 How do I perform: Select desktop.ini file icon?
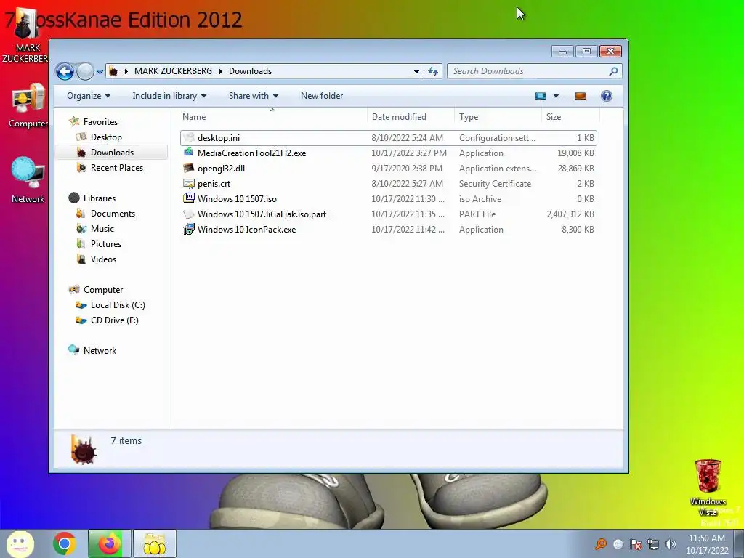[x=189, y=137]
